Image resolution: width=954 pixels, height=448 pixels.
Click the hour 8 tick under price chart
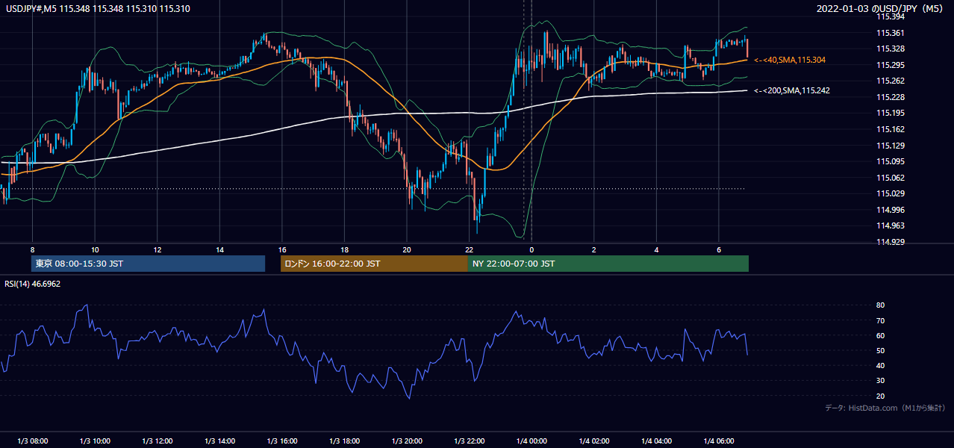pyautogui.click(x=32, y=249)
